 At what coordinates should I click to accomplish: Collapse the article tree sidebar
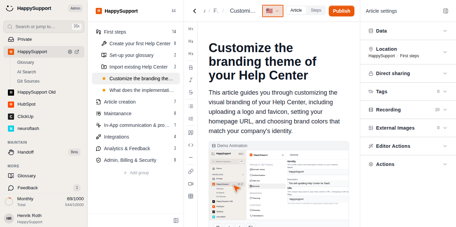point(176,220)
